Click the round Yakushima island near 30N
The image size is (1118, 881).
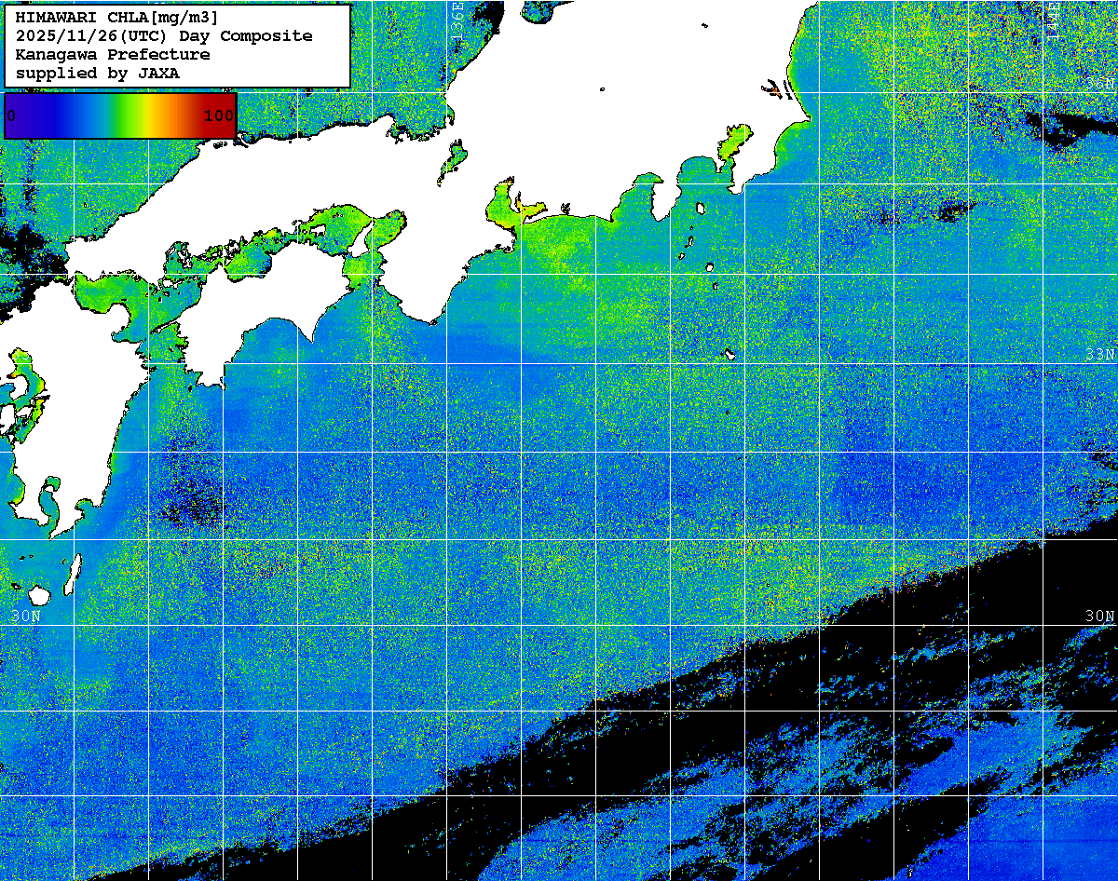click(x=39, y=595)
